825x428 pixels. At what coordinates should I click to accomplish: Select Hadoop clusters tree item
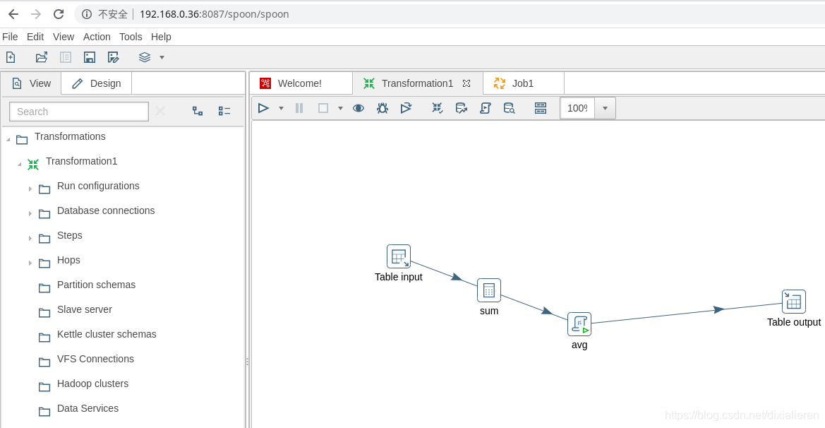(x=92, y=384)
